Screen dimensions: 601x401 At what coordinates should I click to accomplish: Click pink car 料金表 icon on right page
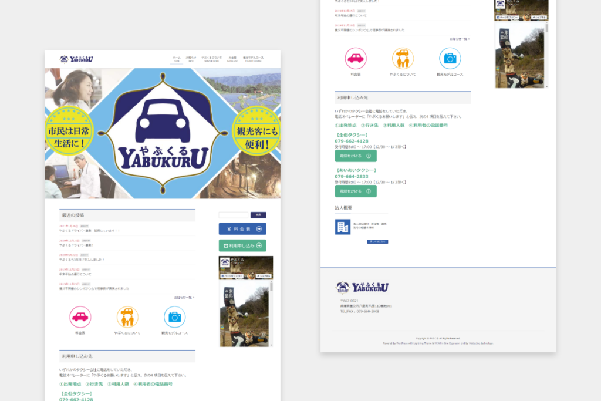pyautogui.click(x=356, y=58)
